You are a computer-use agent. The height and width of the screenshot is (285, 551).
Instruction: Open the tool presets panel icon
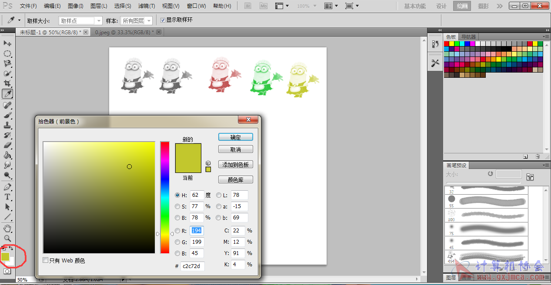point(435,63)
